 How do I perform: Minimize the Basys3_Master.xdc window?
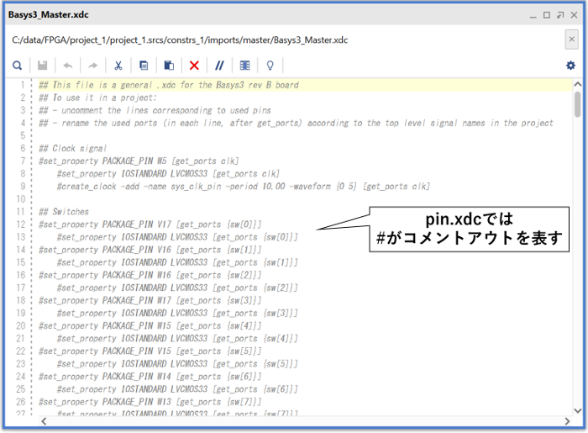(x=533, y=16)
